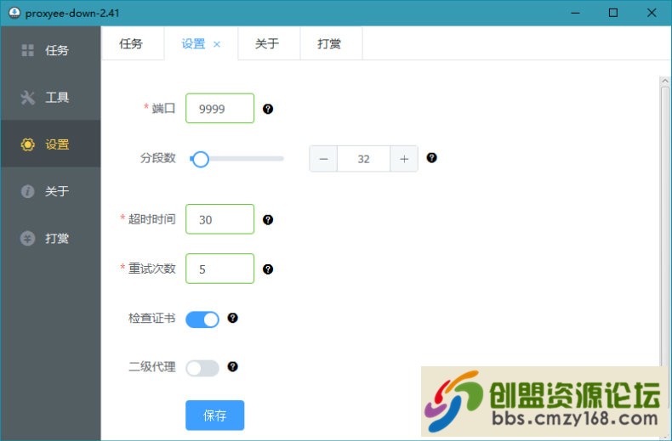Switch to the 关于 tab
The width and height of the screenshot is (672, 441).
pyautogui.click(x=267, y=43)
